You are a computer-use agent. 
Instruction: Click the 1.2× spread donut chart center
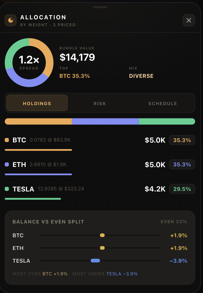(29, 63)
